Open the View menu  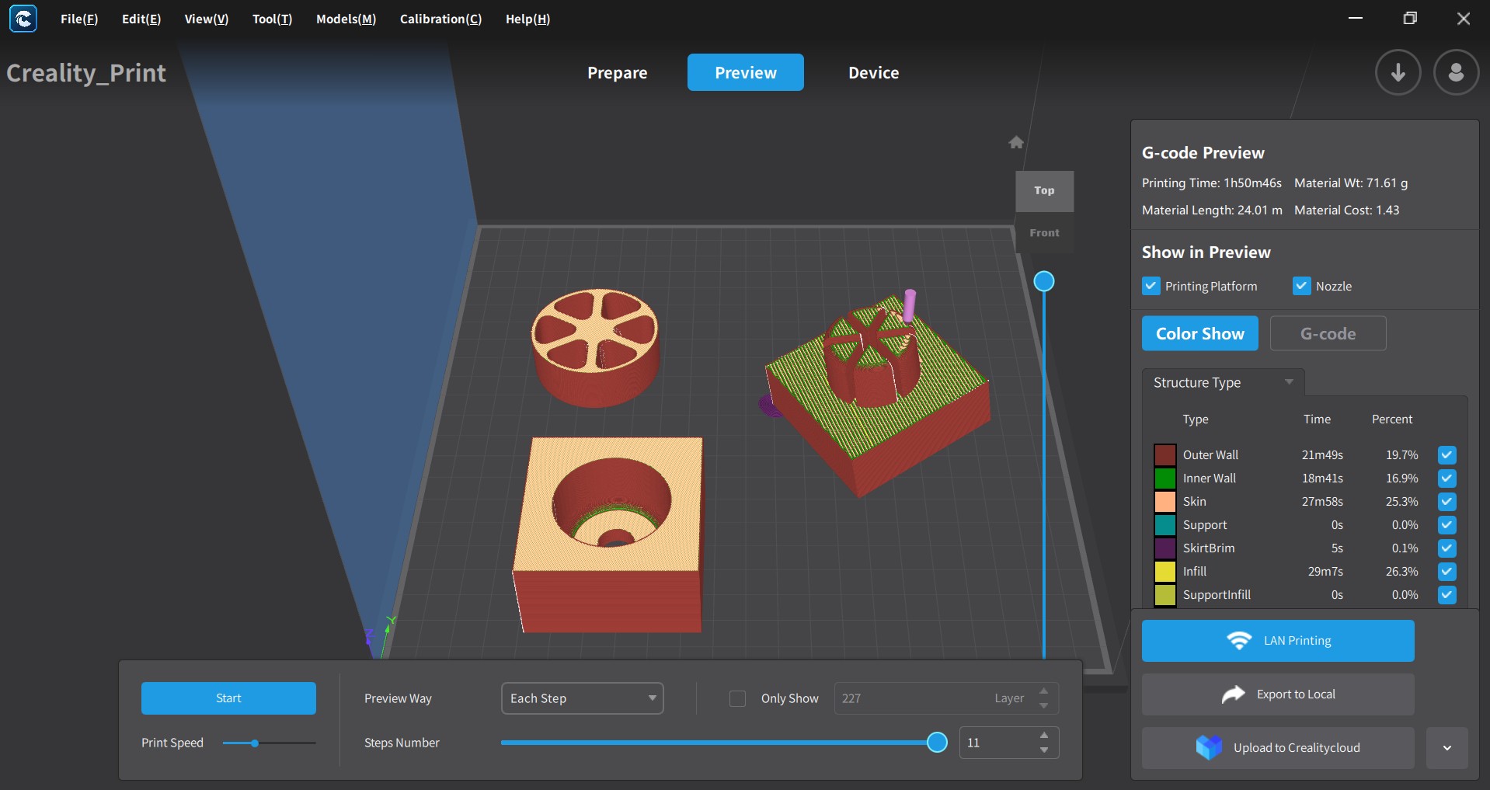pyautogui.click(x=207, y=19)
